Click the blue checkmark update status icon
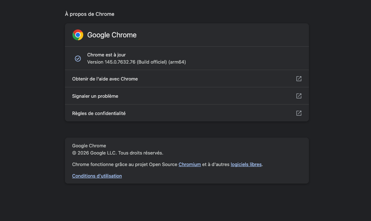The image size is (371, 221). [78, 58]
